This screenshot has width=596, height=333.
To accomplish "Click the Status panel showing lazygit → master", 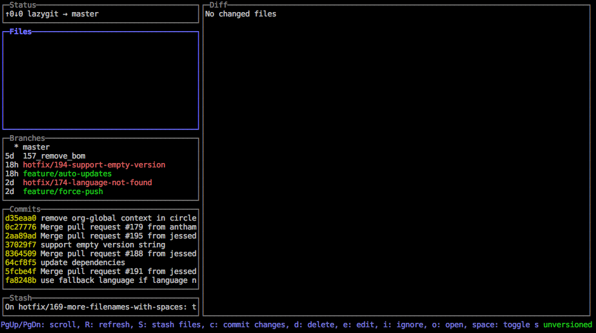I will coord(100,14).
